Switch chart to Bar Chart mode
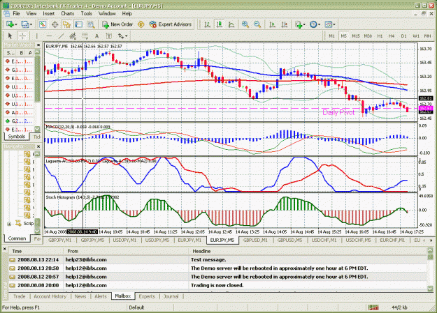The height and width of the screenshot is (313, 437). (x=208, y=24)
